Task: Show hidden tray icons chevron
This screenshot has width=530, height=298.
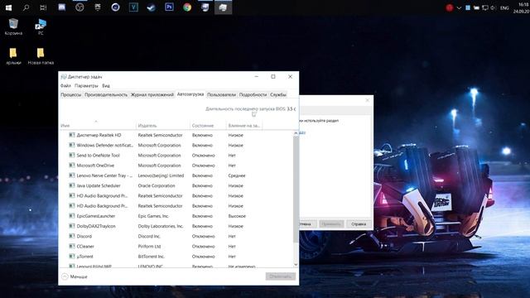Action: (459, 7)
